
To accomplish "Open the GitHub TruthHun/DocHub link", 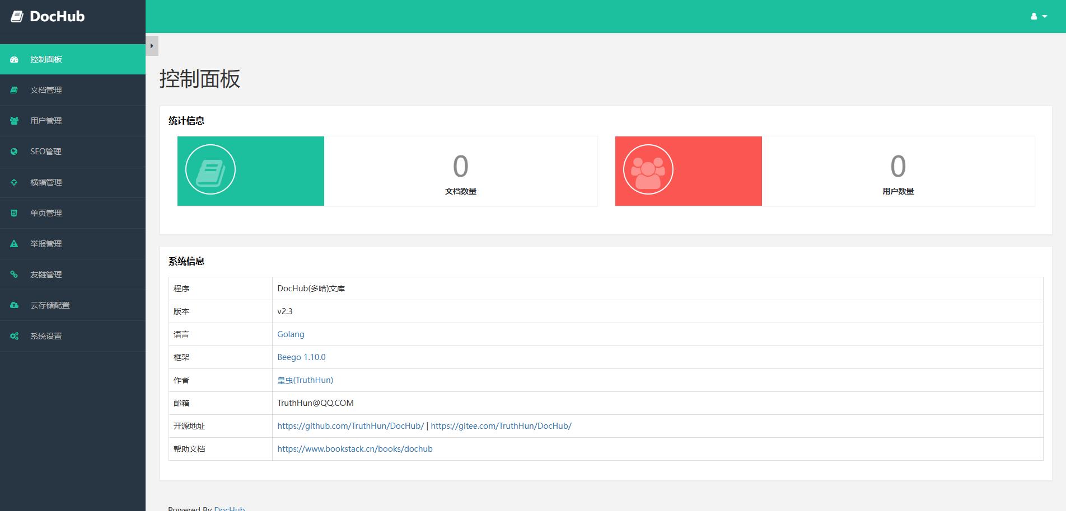I will click(x=350, y=426).
